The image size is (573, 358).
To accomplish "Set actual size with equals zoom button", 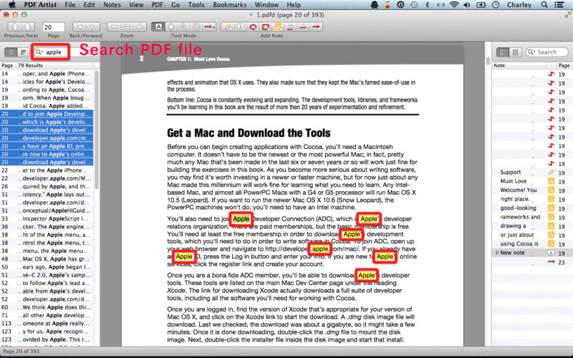I will 127,27.
